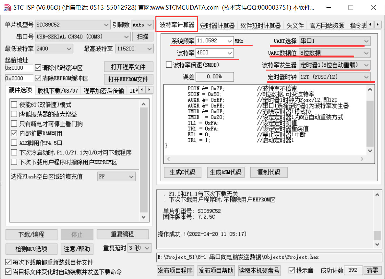Click EEPROM address 0x2000 field

[x=19, y=78]
